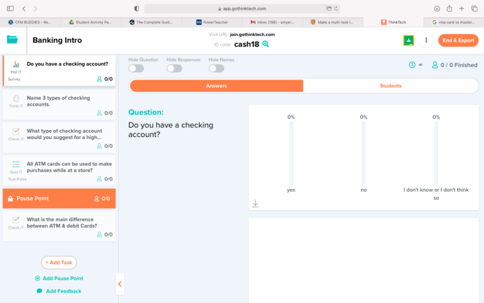Click the magnifier icon next to cash18

(266, 44)
